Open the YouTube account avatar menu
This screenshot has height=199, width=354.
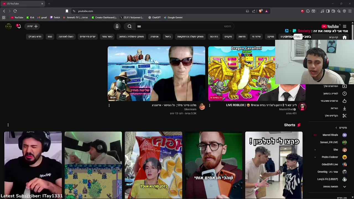(x=9, y=26)
